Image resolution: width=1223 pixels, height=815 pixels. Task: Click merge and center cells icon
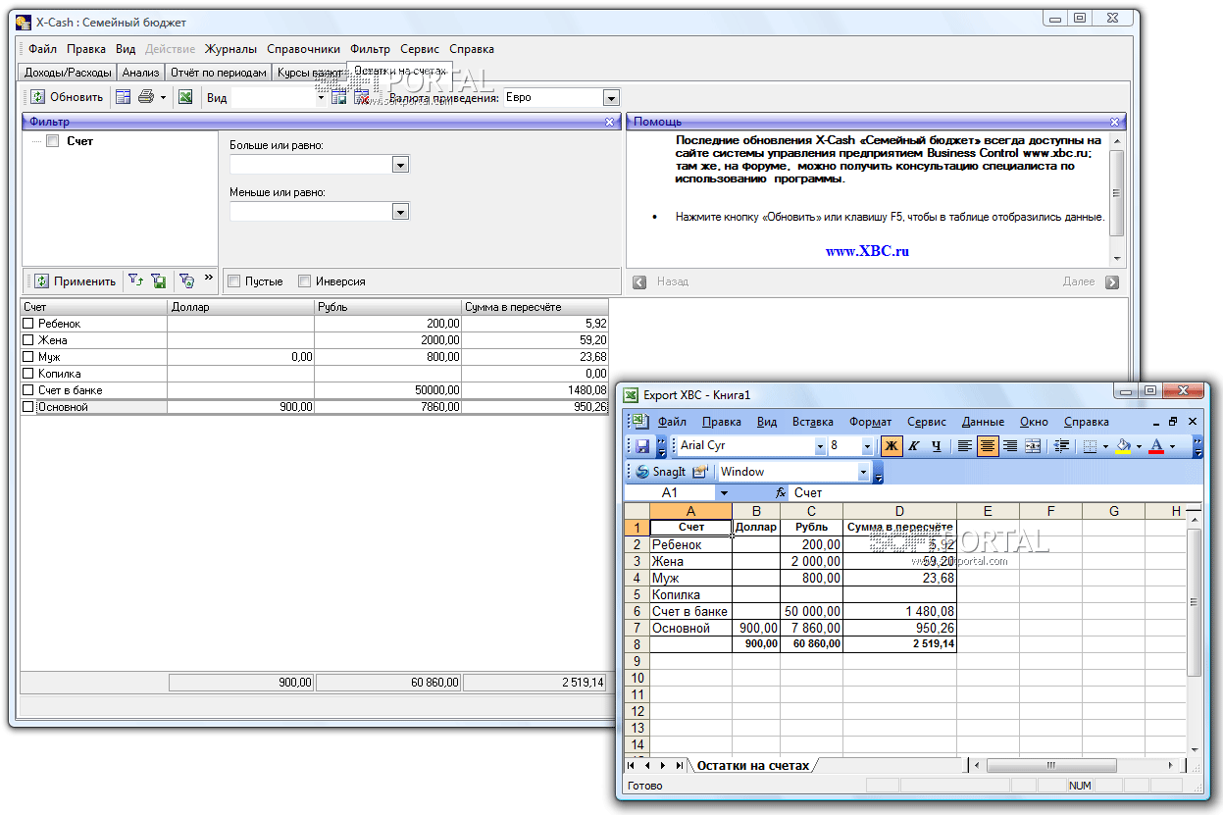pyautogui.click(x=1032, y=446)
